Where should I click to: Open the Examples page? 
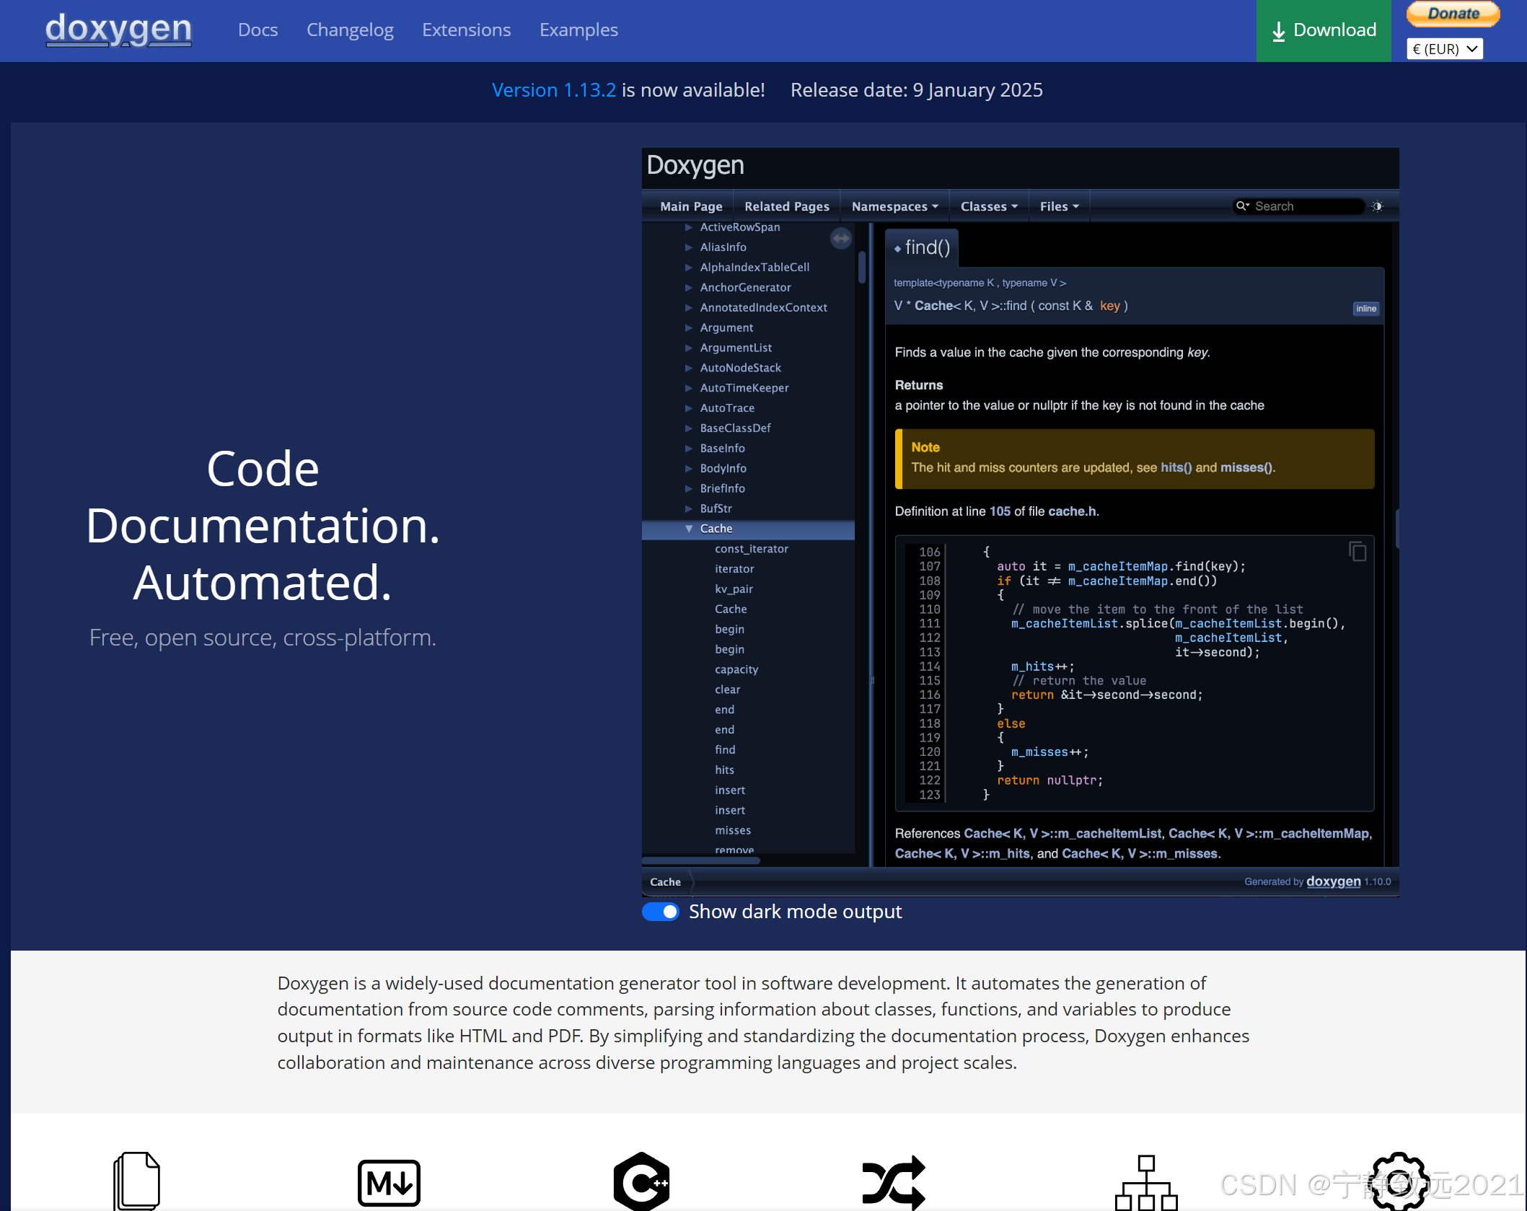(x=578, y=30)
